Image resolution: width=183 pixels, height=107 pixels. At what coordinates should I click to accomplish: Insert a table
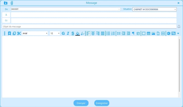149,33
